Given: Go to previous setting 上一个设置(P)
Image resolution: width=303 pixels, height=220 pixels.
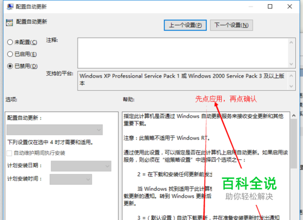Looking at the screenshot, I should pyautogui.click(x=185, y=25).
